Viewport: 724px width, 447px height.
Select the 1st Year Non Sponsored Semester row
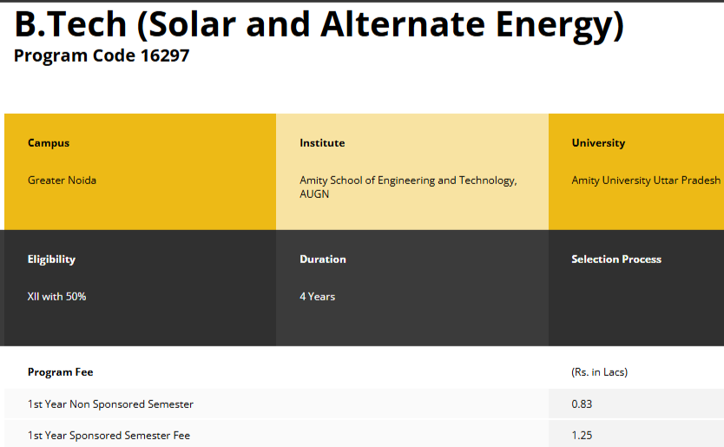point(110,404)
